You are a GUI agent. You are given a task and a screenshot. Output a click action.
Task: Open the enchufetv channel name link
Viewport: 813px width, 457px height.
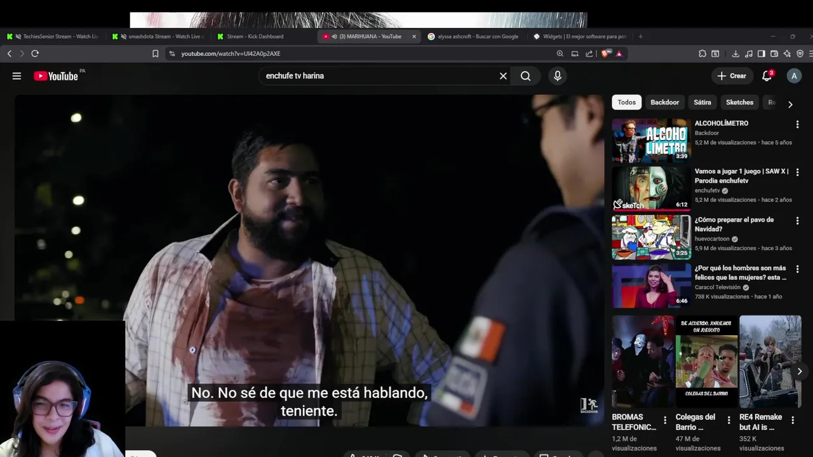(707, 190)
